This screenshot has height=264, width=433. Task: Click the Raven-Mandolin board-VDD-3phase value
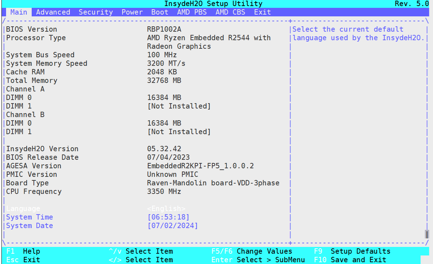pyautogui.click(x=213, y=183)
